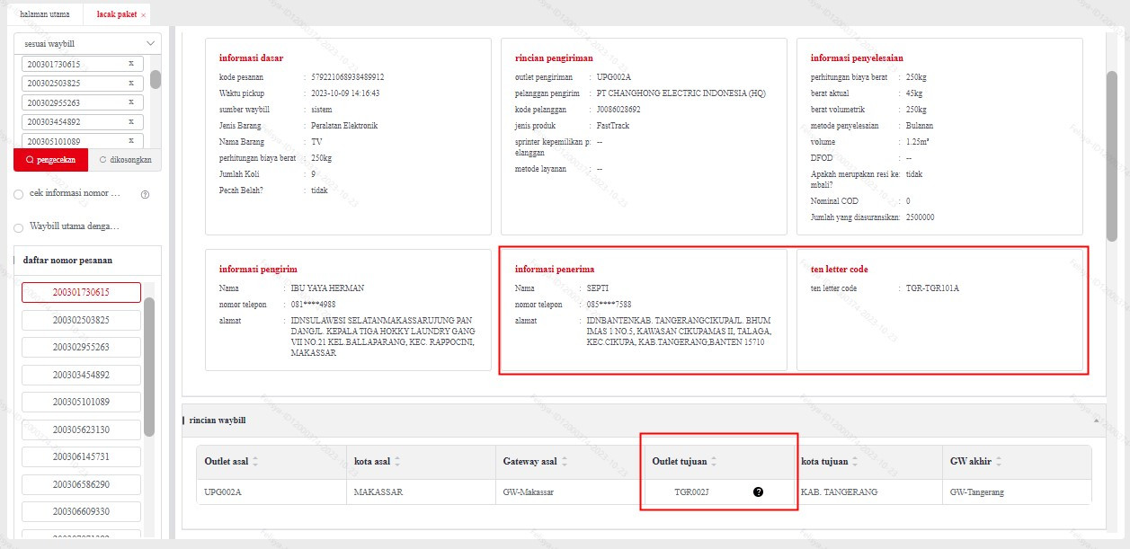Remove waybill 200305101089 from search box

tap(130, 141)
